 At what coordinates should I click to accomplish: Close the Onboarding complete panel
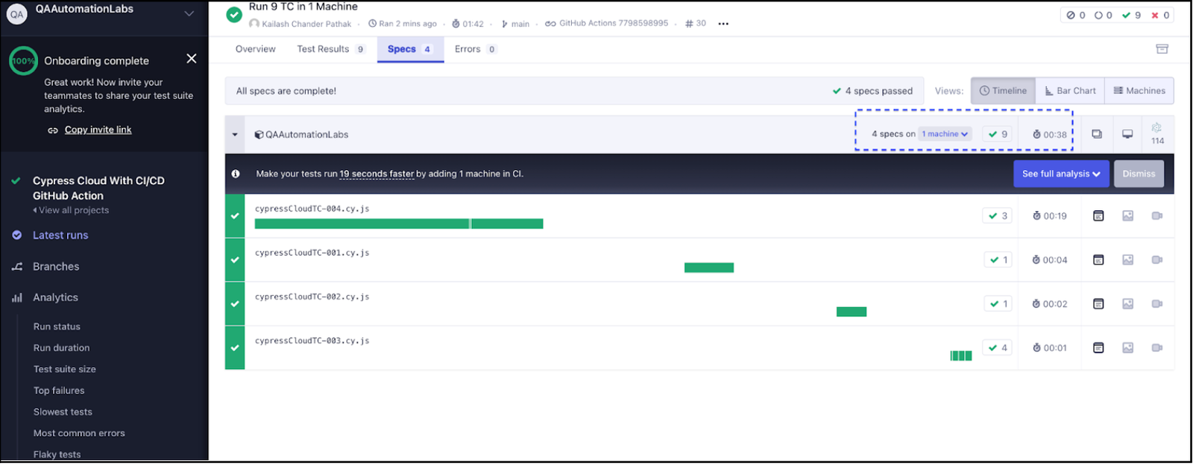click(x=192, y=59)
